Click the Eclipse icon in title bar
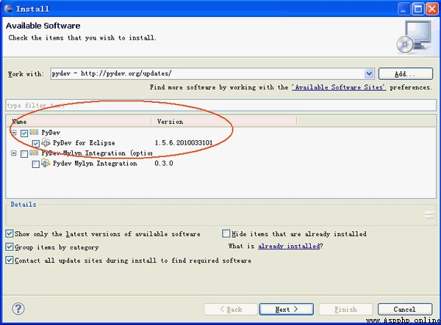 point(8,8)
